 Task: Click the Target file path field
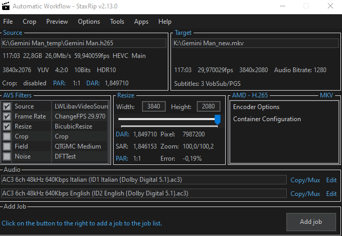coord(255,43)
